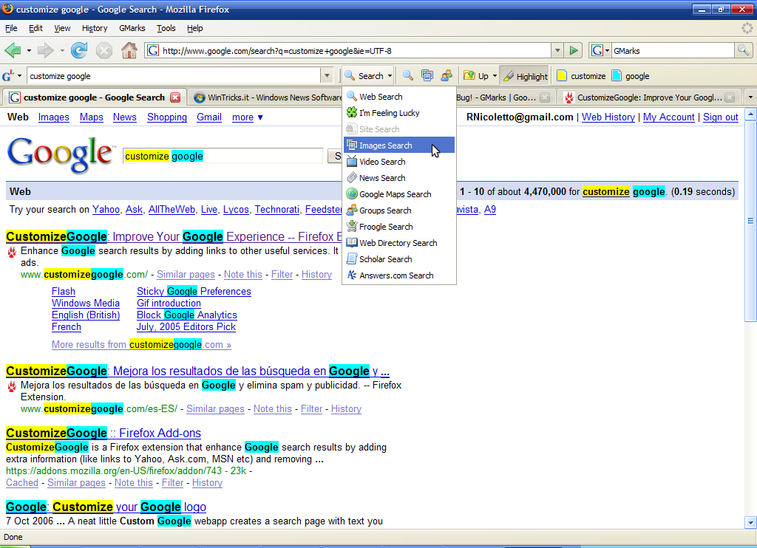
Task: Open the forward history dropdown arrow
Action: coord(62,50)
